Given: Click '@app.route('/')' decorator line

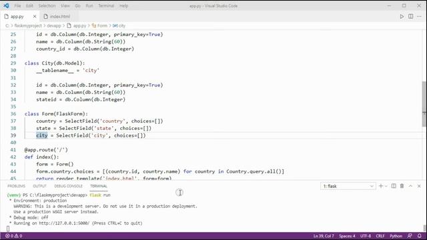Looking at the screenshot, I should (x=46, y=149).
